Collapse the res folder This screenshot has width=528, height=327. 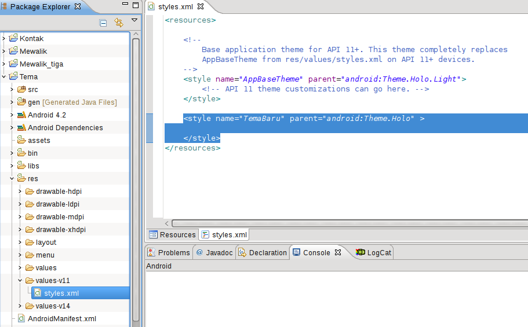tap(12, 179)
